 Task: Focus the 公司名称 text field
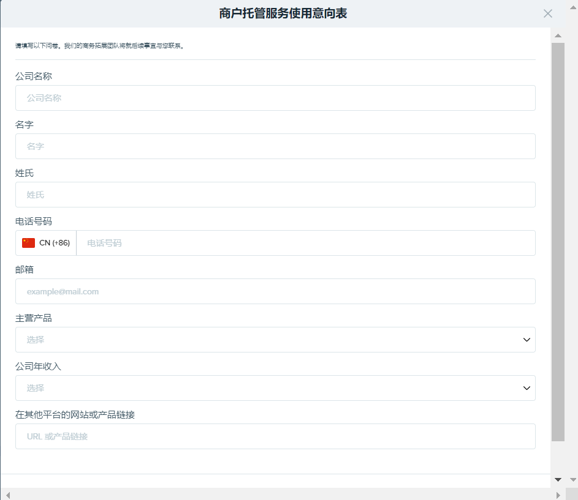tap(275, 98)
